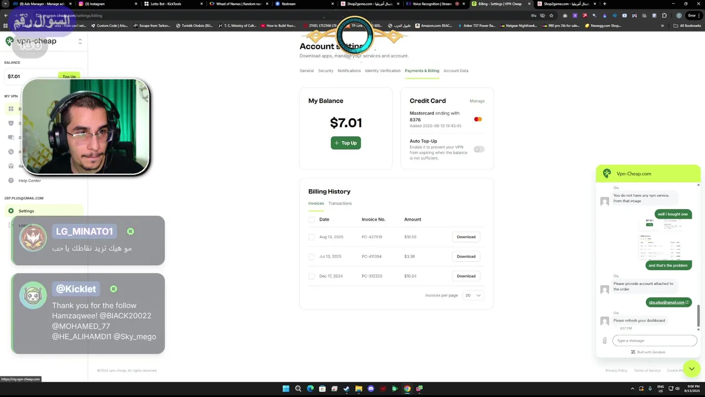Download invoice PC-427519
Viewport: 705px width, 397px height.
point(466,237)
